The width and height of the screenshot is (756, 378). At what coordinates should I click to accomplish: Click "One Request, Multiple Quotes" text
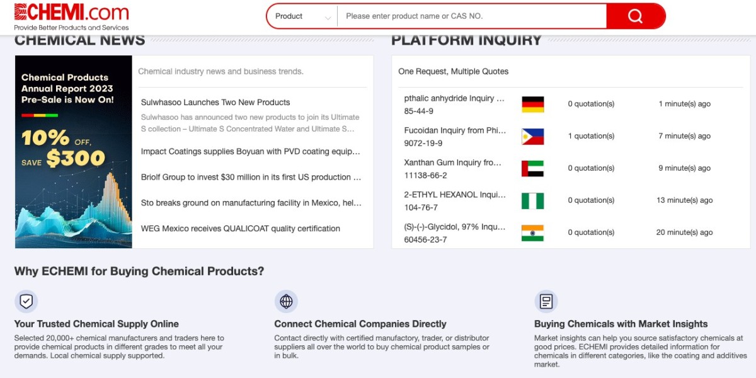[454, 71]
